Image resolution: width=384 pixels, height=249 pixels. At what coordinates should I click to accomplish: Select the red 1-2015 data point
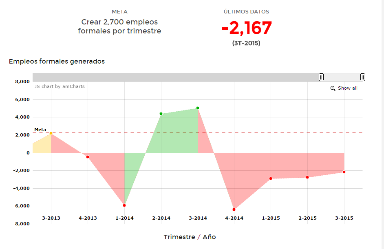[x=271, y=178]
